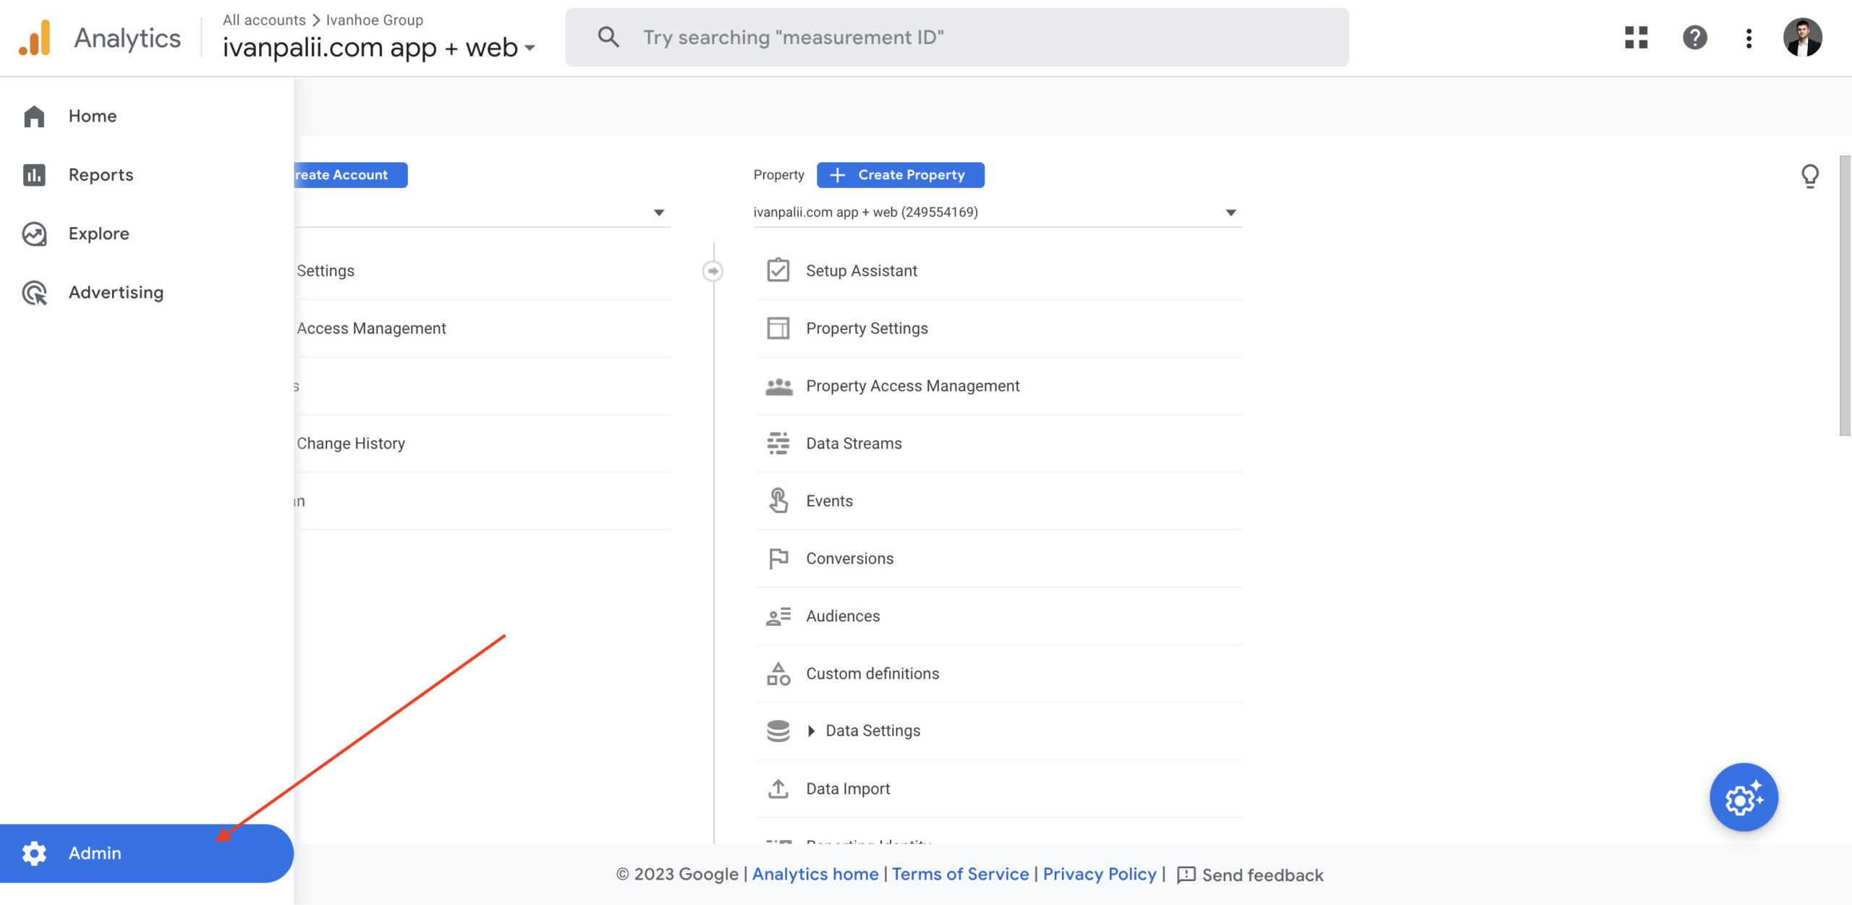Click the Conversions flag icon
The image size is (1852, 905).
click(x=778, y=558)
